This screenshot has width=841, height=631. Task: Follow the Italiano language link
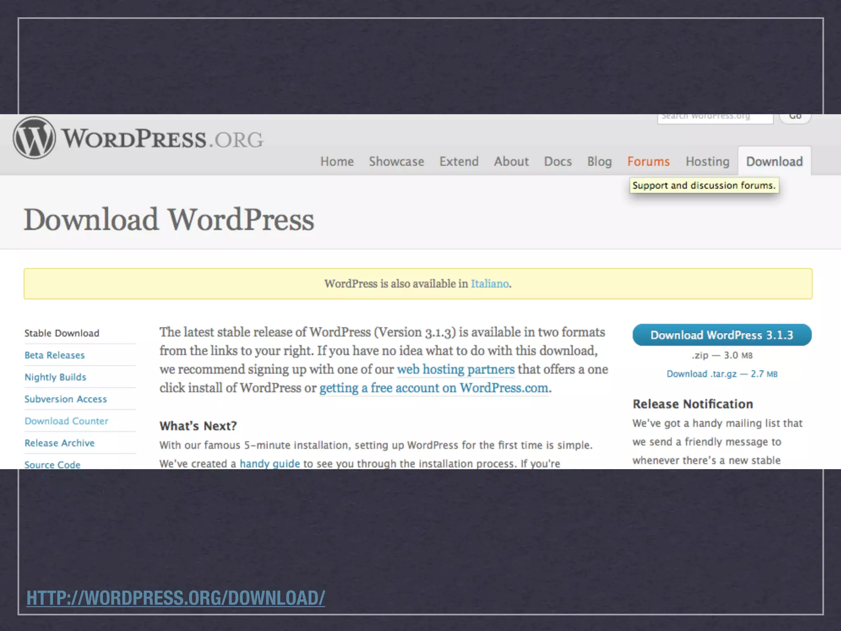click(489, 283)
